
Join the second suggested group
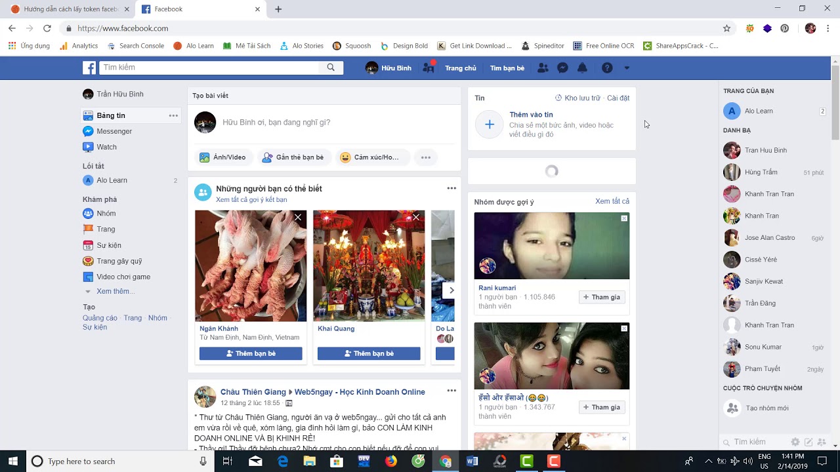tap(602, 407)
